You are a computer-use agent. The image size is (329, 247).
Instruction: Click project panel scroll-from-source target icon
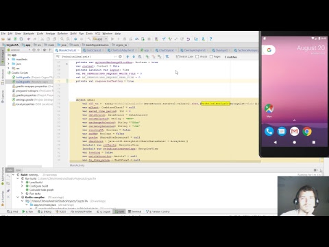coord(34,50)
